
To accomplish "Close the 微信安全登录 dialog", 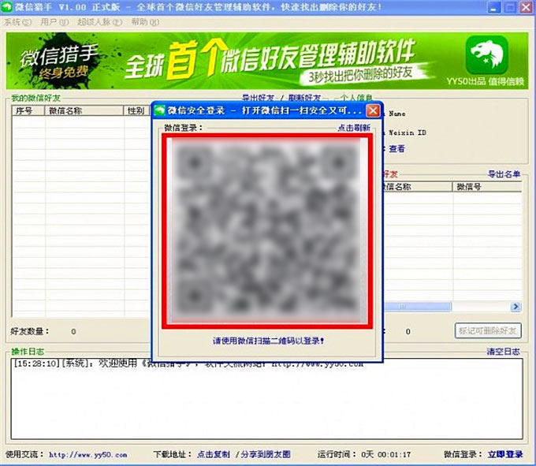I will [373, 110].
